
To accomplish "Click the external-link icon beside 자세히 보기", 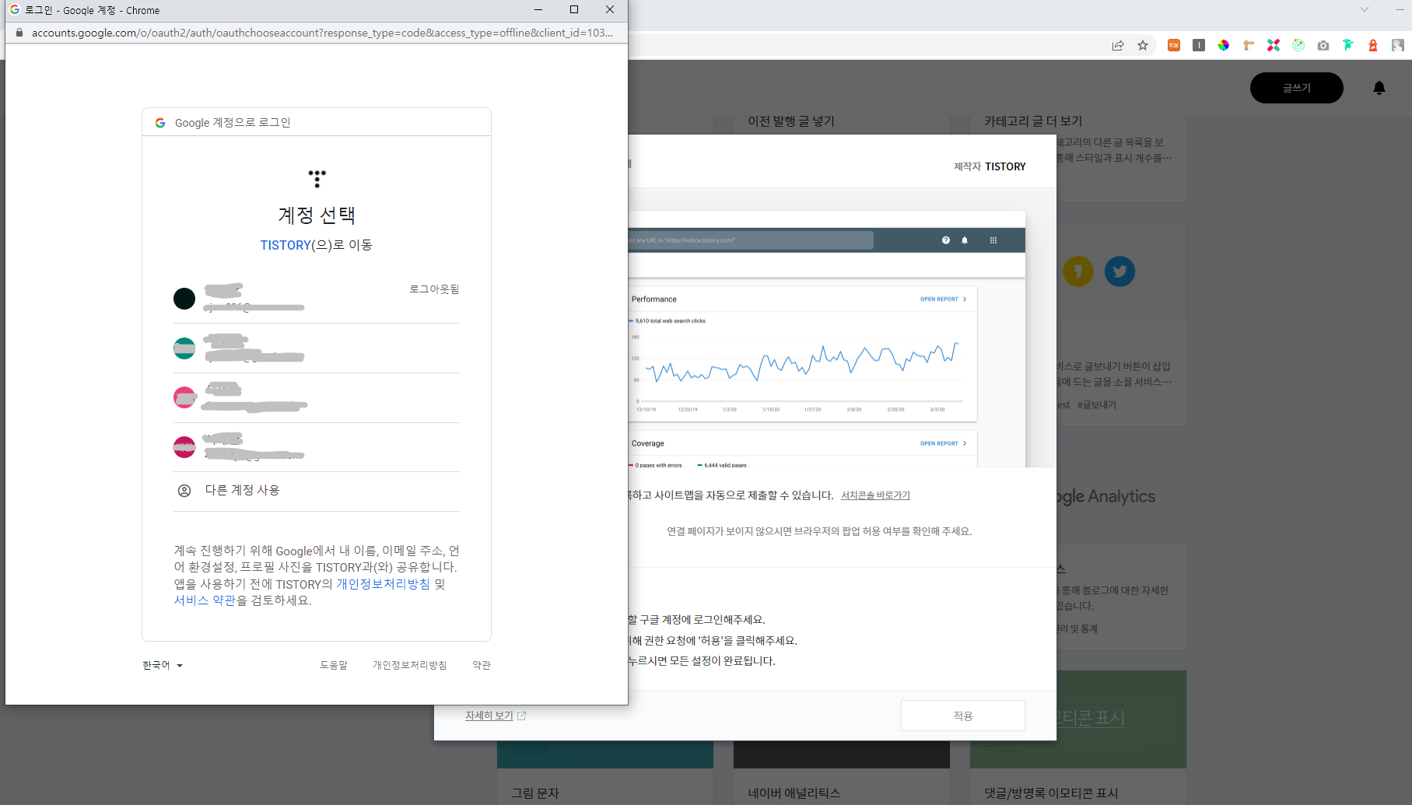I will pos(522,716).
